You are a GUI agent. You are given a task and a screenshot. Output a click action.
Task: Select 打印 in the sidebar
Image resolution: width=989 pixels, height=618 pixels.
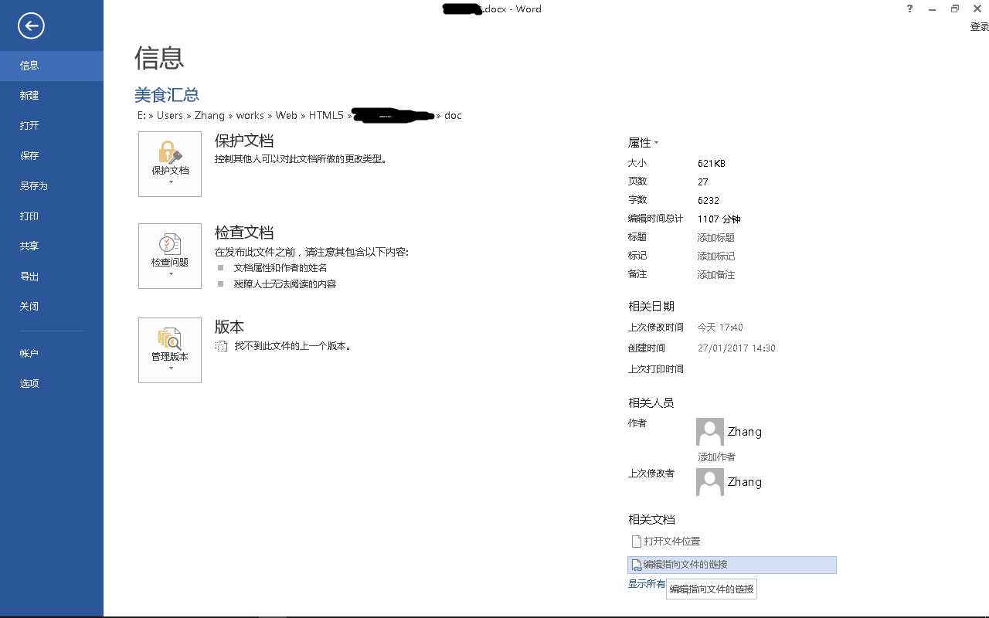(52, 216)
